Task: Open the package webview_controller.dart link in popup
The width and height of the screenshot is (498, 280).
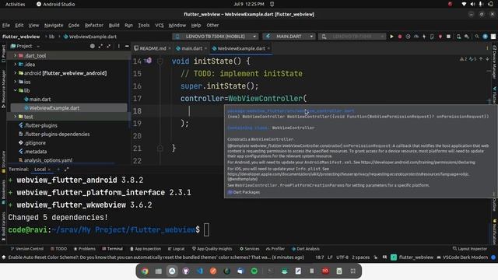Action: point(290,110)
